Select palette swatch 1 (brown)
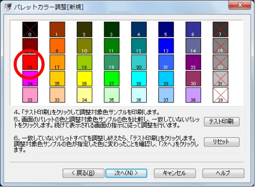 pos(57,29)
